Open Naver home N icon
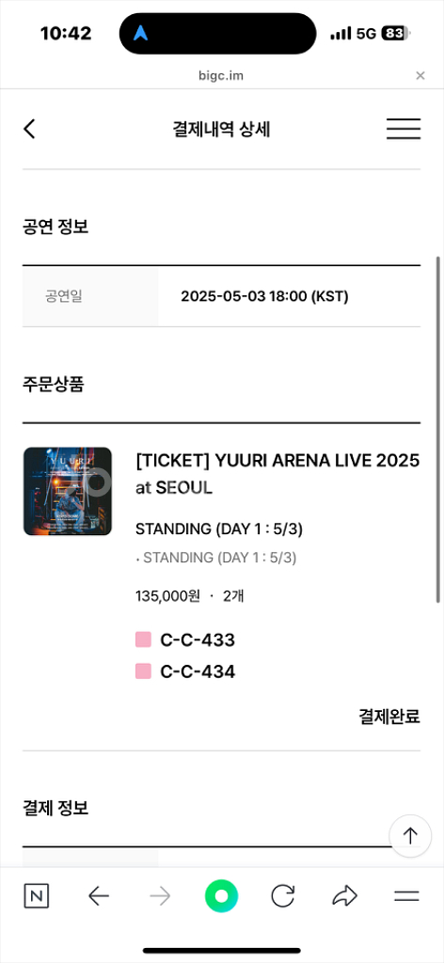The height and width of the screenshot is (963, 444). click(37, 896)
